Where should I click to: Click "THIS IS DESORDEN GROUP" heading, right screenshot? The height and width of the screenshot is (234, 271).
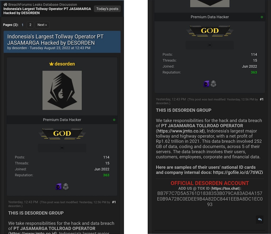pos(184,110)
